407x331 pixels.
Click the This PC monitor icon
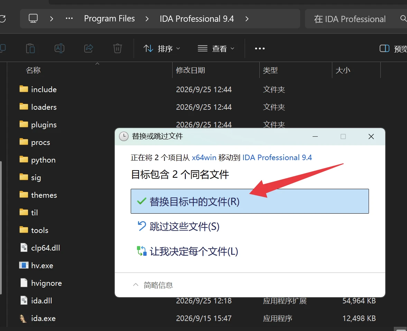(33, 19)
